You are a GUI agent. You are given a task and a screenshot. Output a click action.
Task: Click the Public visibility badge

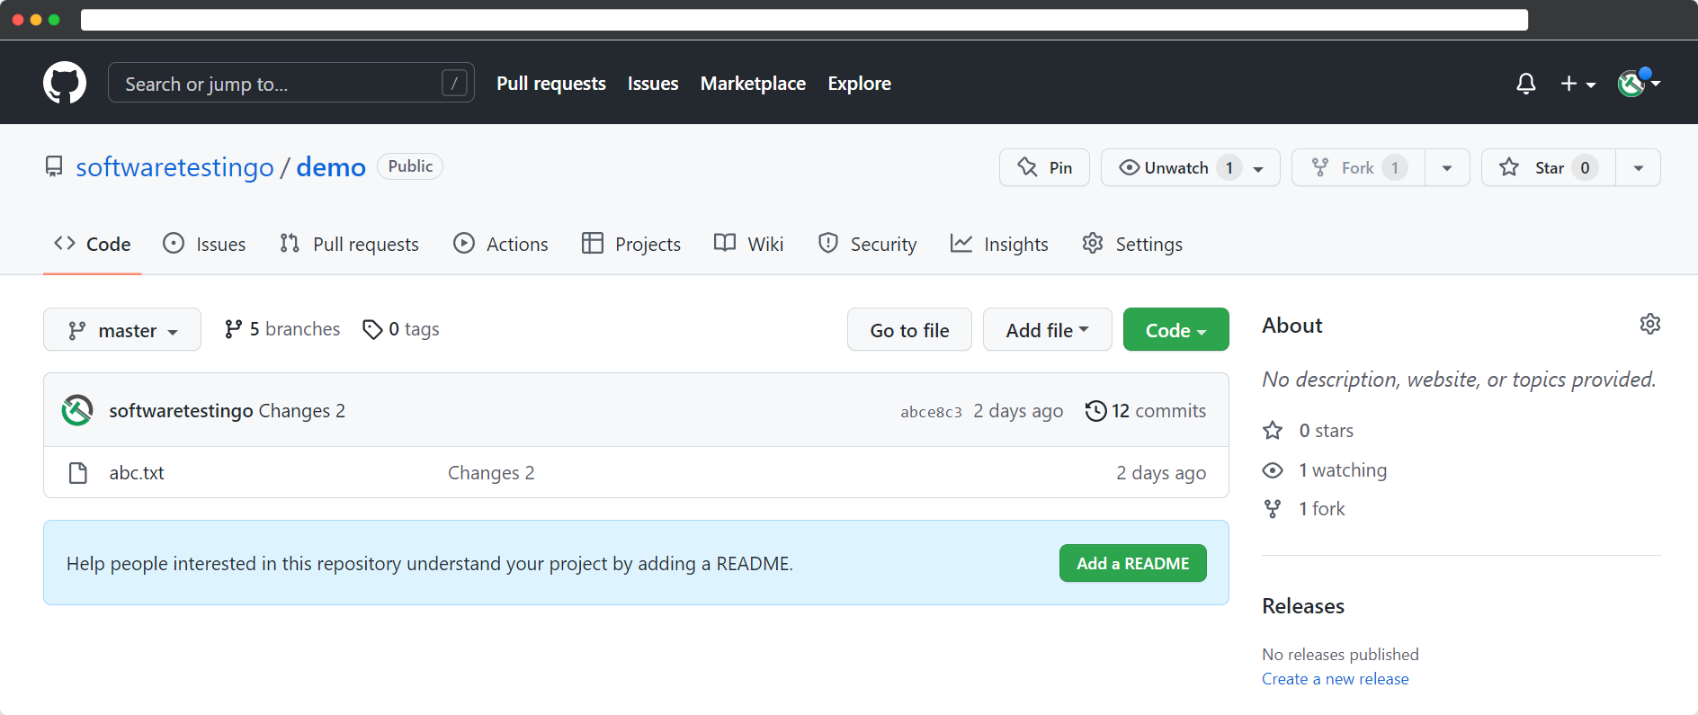tap(410, 166)
